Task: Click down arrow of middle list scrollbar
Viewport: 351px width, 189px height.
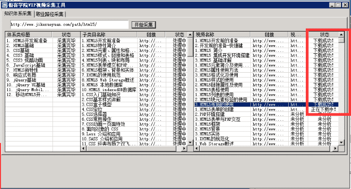Action: click(190, 142)
